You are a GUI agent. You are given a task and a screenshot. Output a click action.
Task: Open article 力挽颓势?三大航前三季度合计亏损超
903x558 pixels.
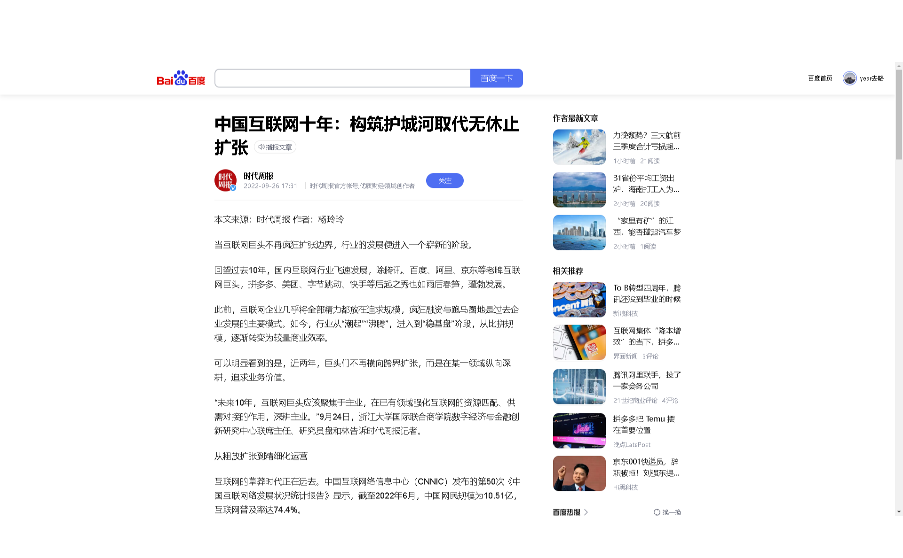pyautogui.click(x=647, y=141)
